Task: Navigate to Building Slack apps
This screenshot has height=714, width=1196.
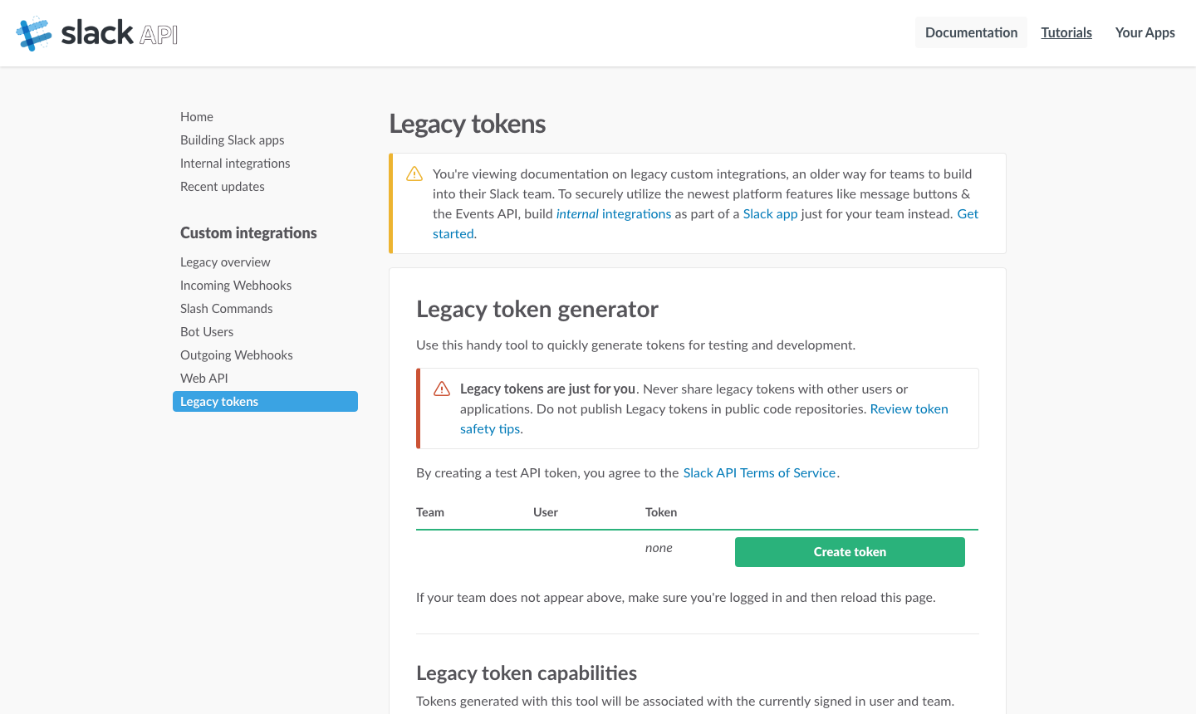Action: [x=233, y=140]
